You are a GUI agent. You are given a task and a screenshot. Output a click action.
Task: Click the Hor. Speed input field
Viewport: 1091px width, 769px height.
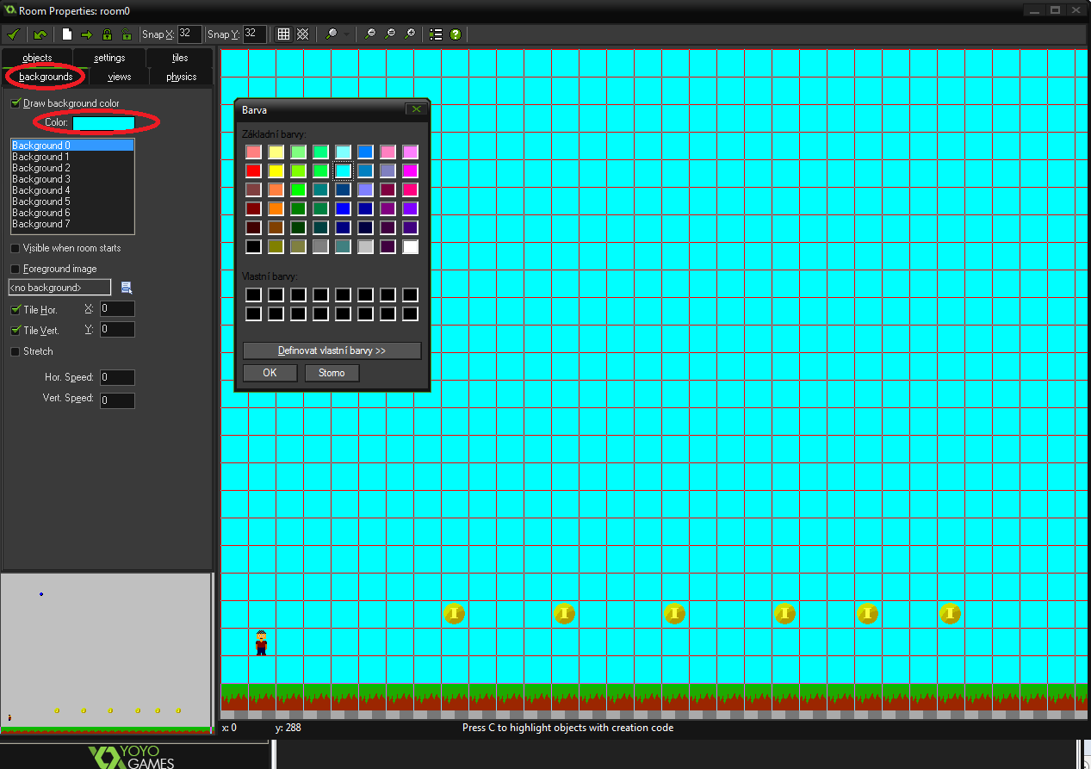[x=117, y=377]
